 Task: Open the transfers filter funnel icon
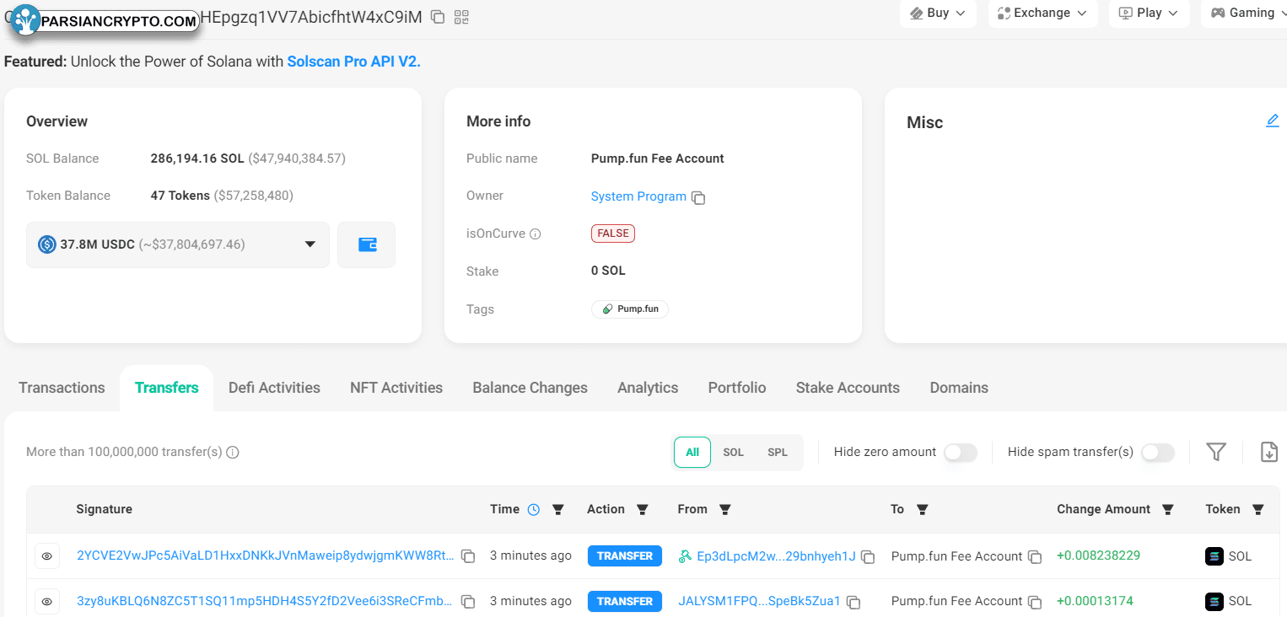[x=1215, y=452]
